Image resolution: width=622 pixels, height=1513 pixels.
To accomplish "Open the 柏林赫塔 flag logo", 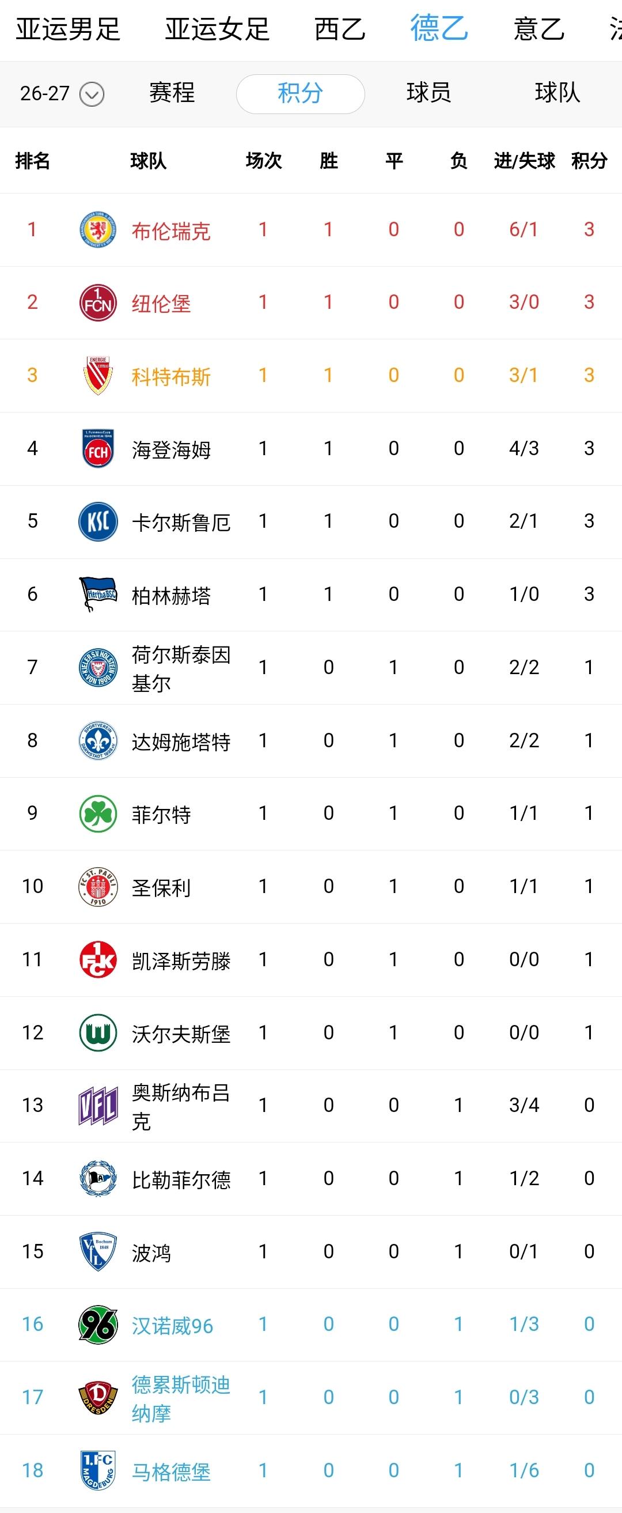I will click(97, 595).
